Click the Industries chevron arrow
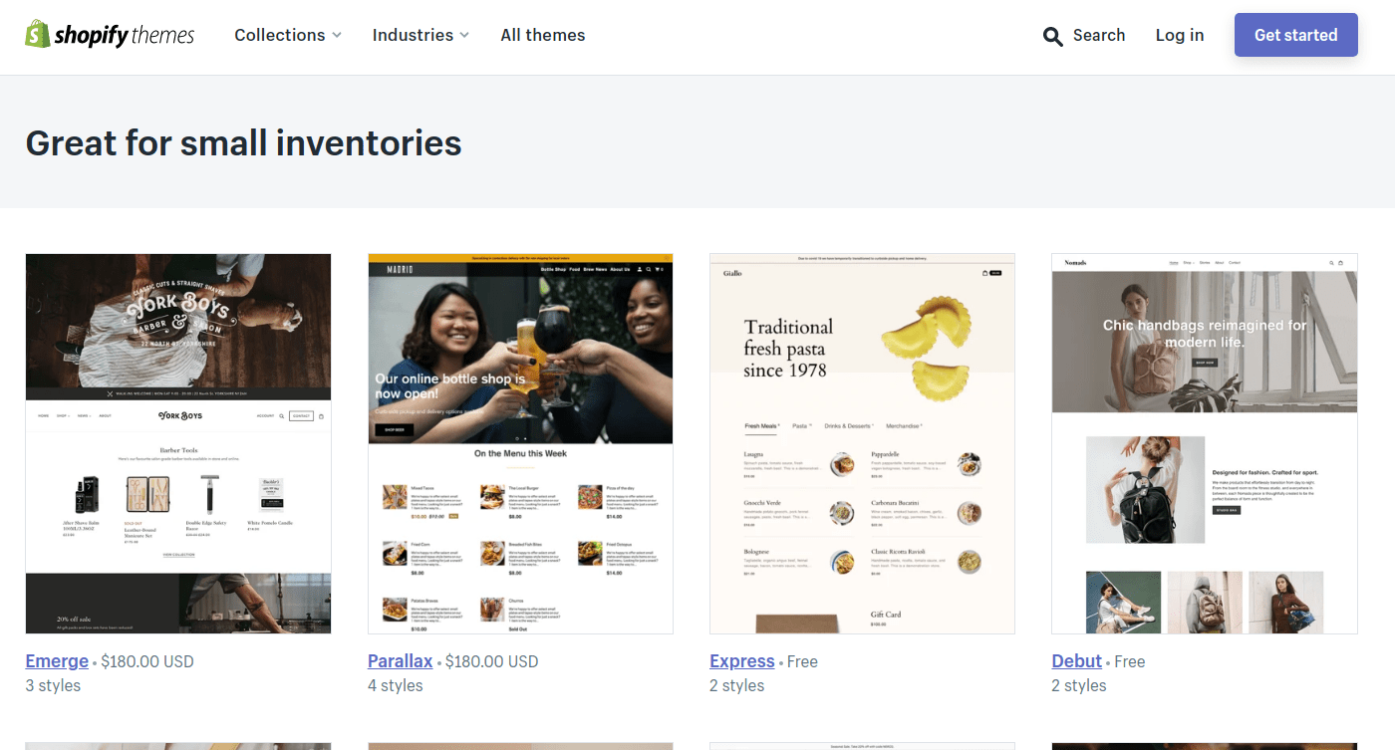The width and height of the screenshot is (1395, 750). (465, 36)
